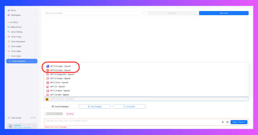258x135 pixels.
Task: Click the GPT-5.5 Pro model icon
Action: click(48, 83)
